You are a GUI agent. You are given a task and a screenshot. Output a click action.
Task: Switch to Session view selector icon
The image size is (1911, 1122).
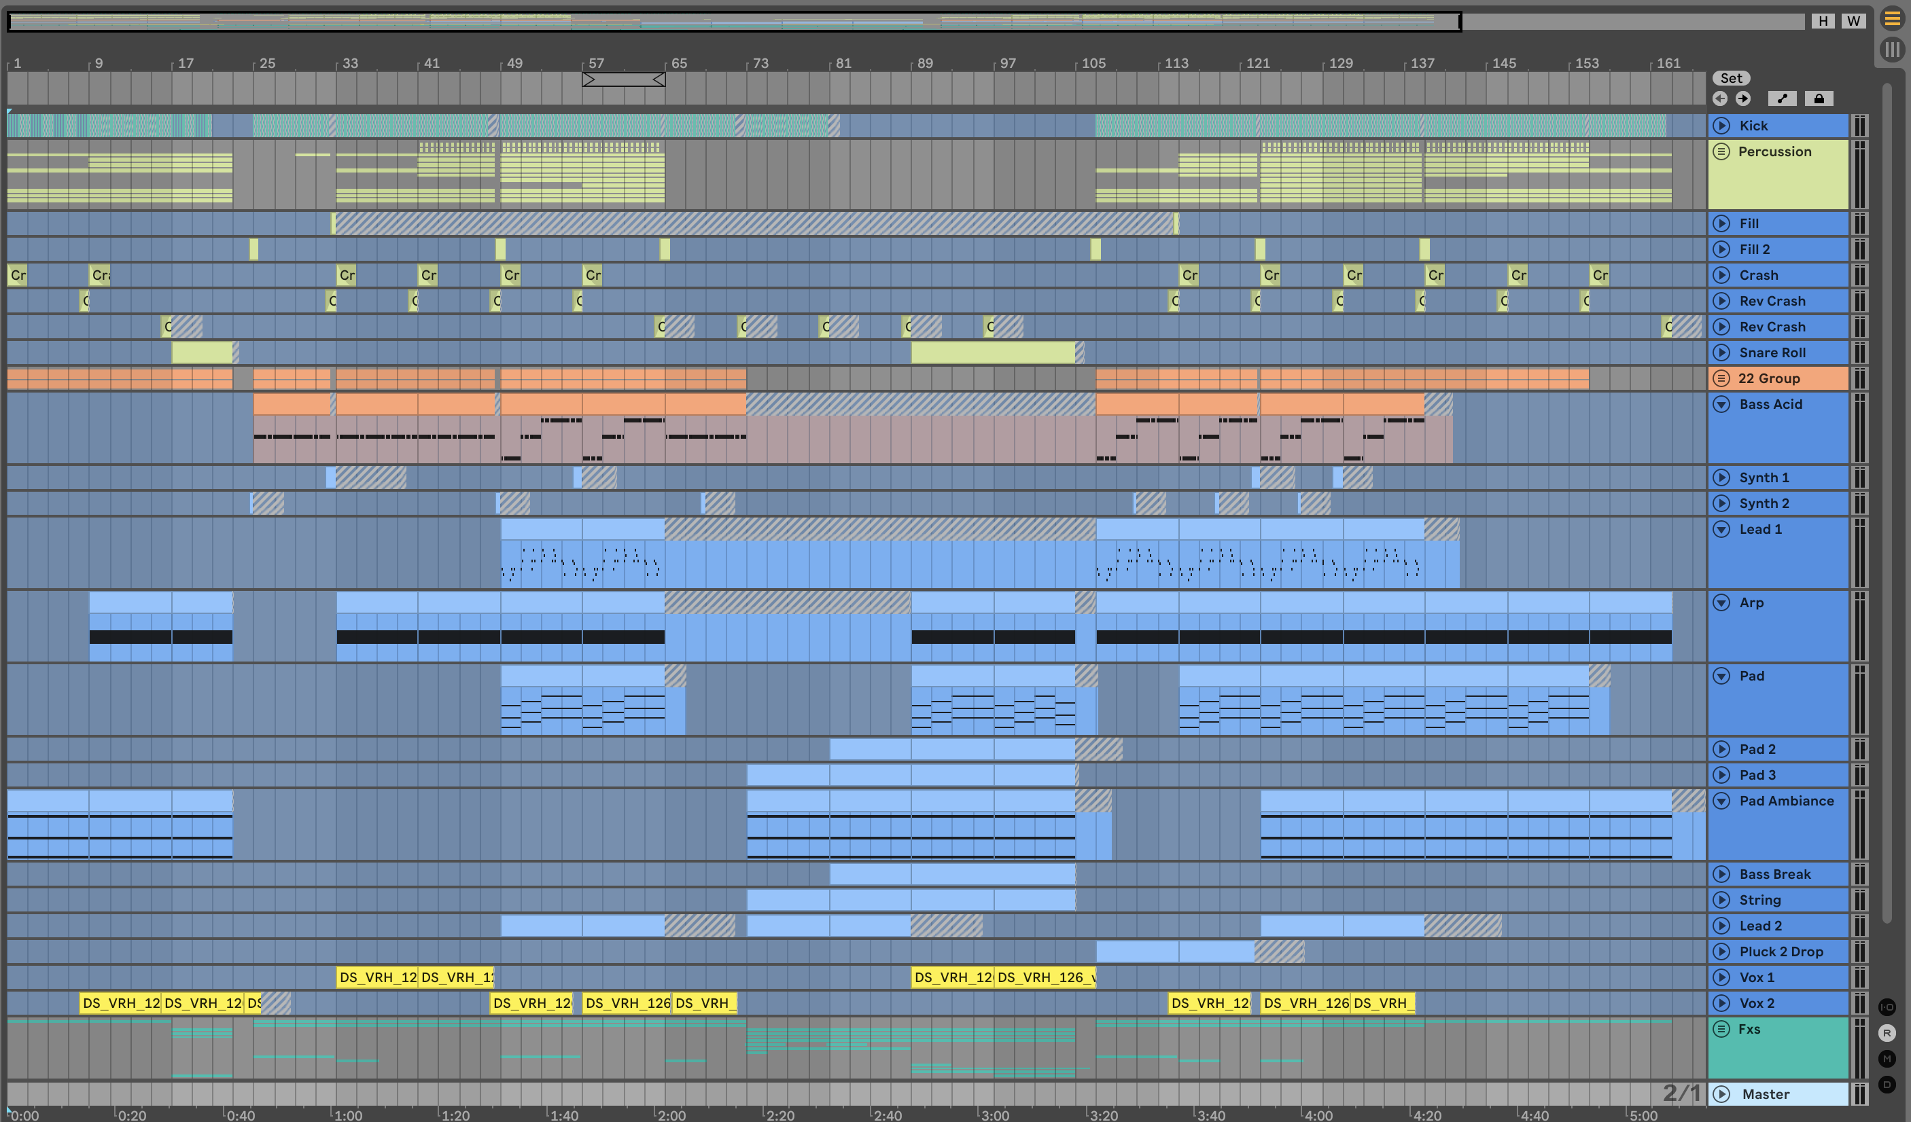[x=1892, y=50]
